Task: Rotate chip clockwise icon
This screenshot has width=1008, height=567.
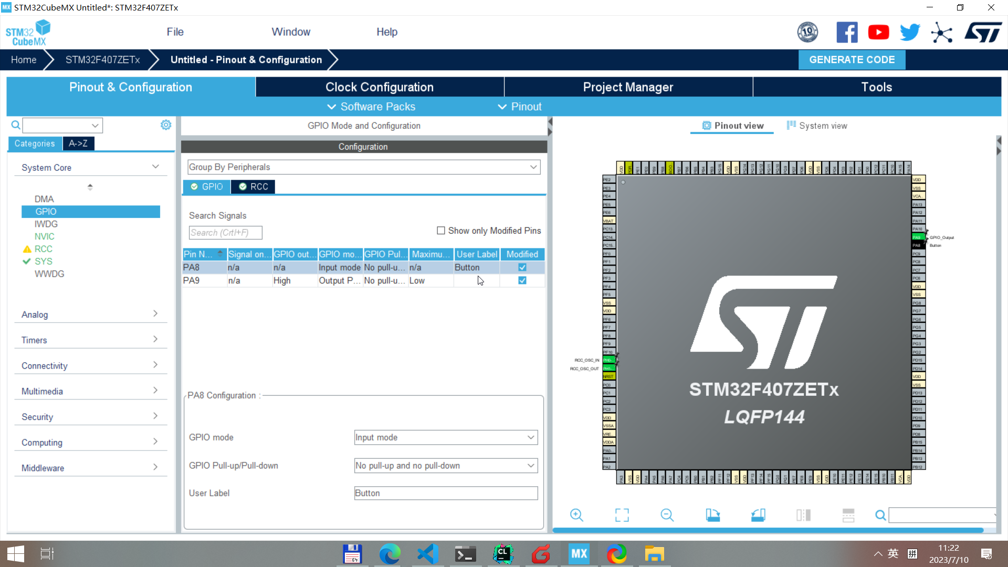Action: click(x=712, y=515)
